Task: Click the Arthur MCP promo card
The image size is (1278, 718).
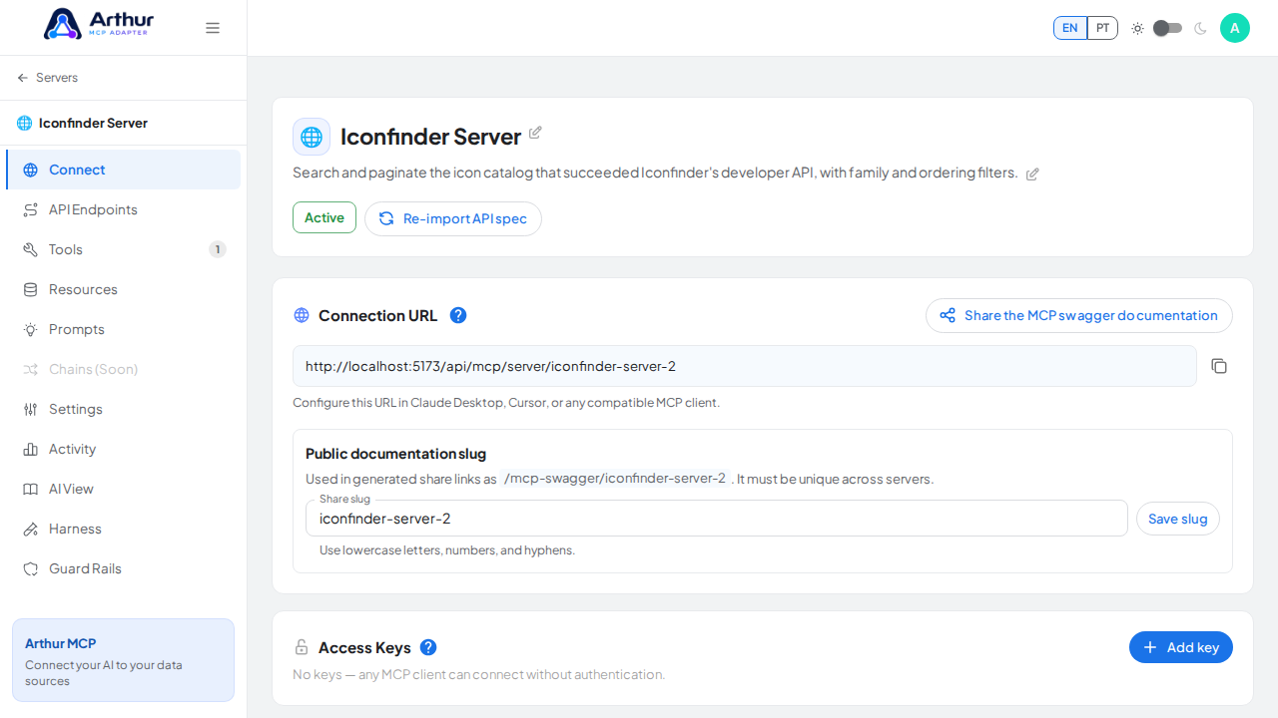Action: click(x=123, y=660)
